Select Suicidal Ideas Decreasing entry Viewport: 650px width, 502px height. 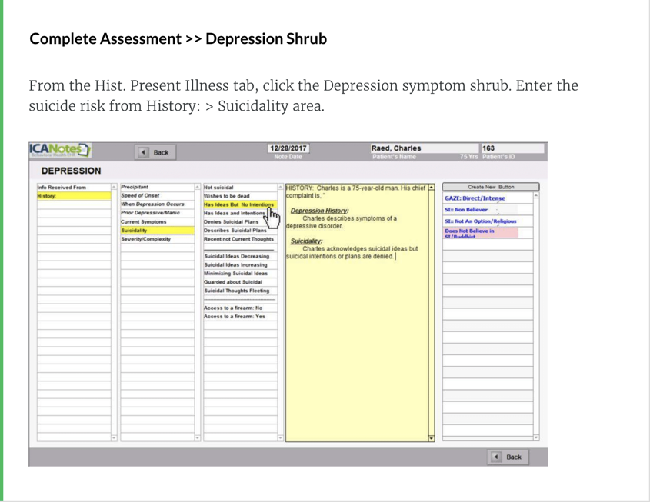236,256
